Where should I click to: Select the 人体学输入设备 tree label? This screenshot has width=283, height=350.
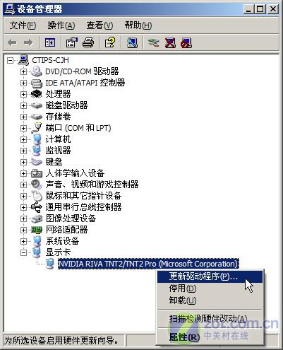click(x=75, y=173)
